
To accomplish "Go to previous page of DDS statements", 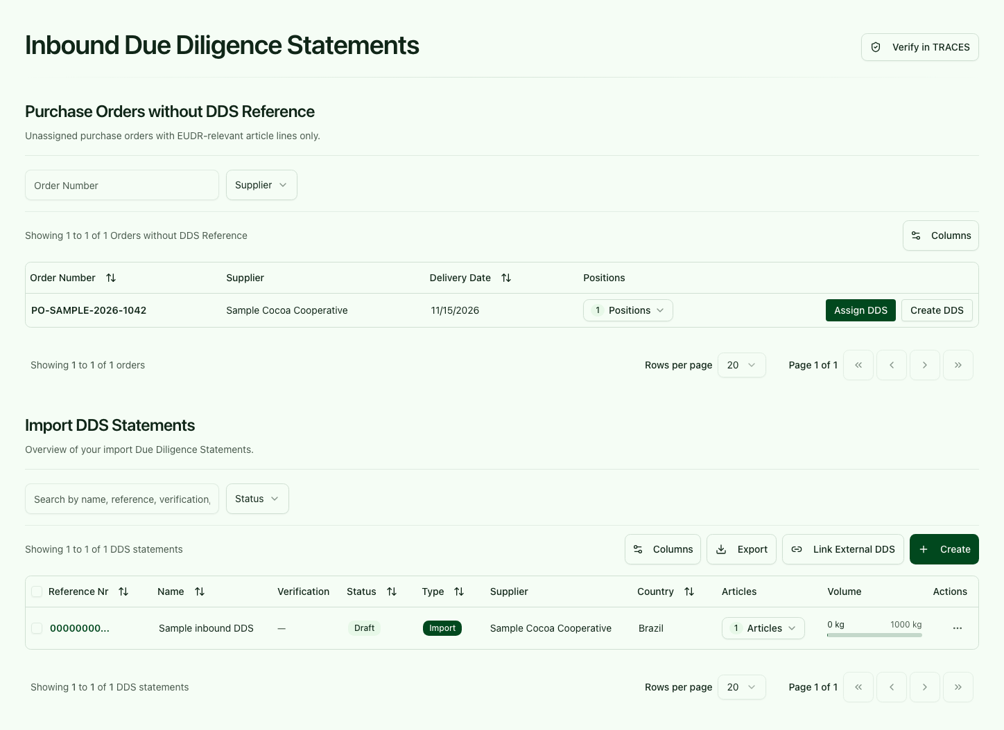I will tap(892, 687).
